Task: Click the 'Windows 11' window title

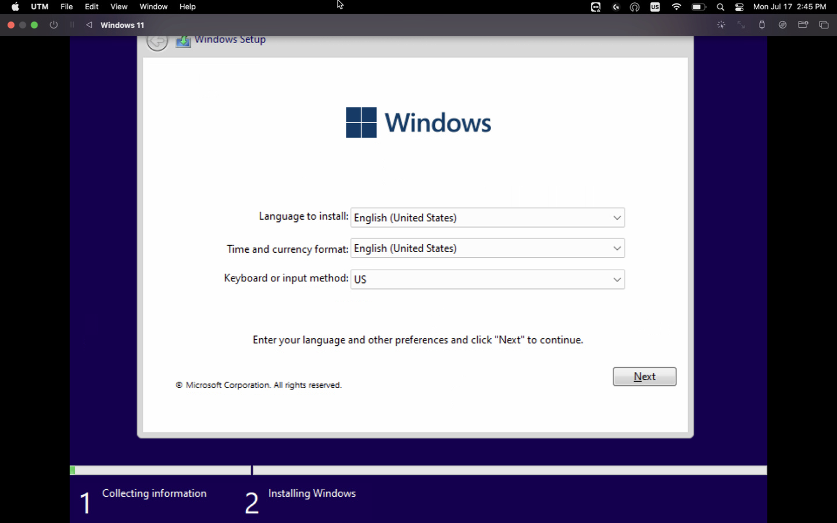Action: click(x=122, y=25)
